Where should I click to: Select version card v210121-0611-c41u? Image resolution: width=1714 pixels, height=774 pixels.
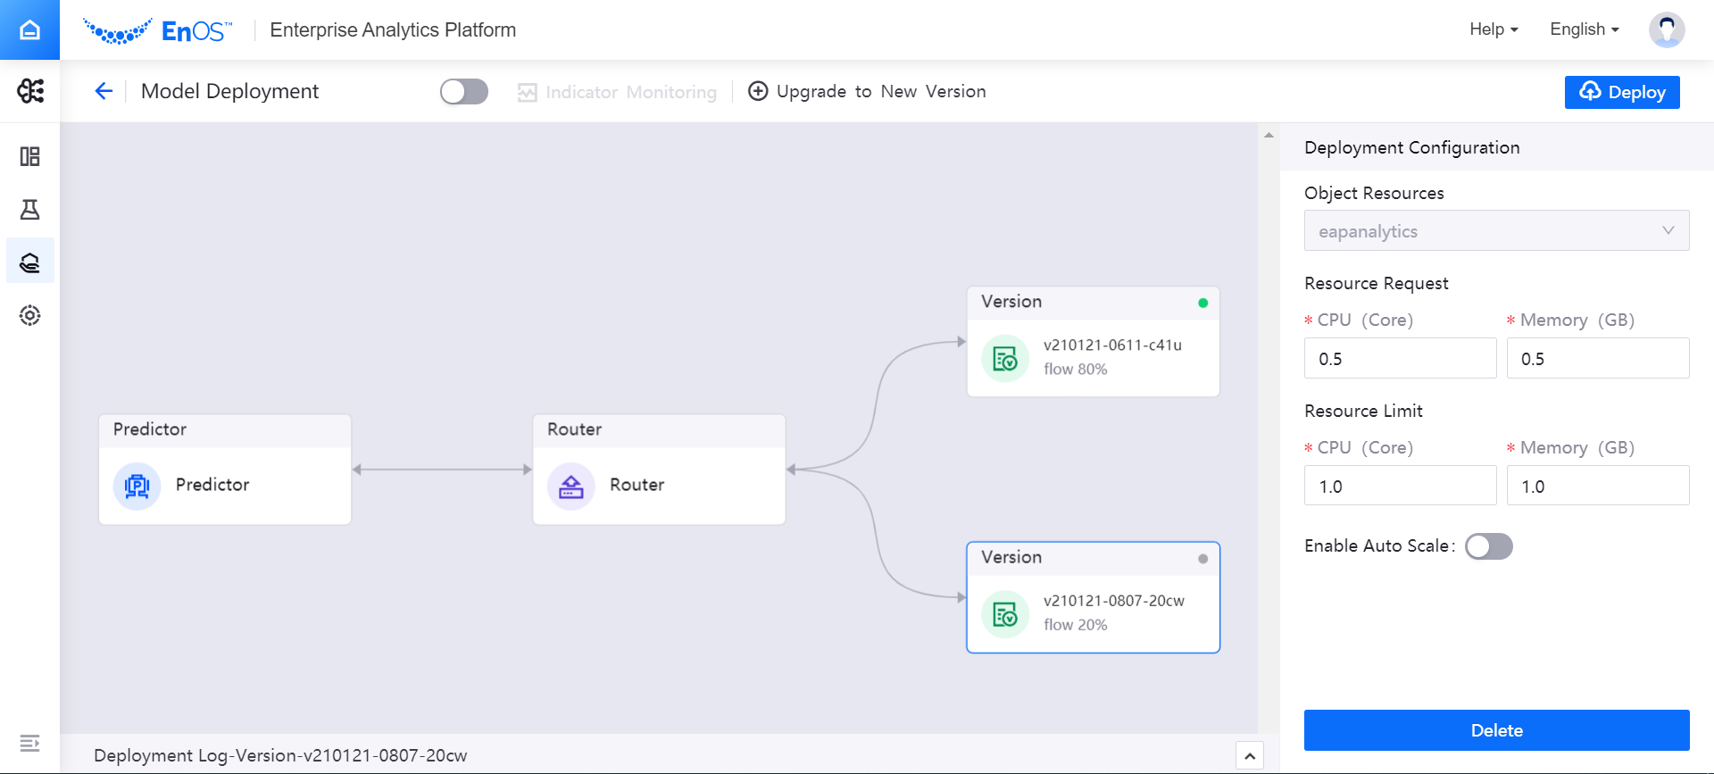1093,342
